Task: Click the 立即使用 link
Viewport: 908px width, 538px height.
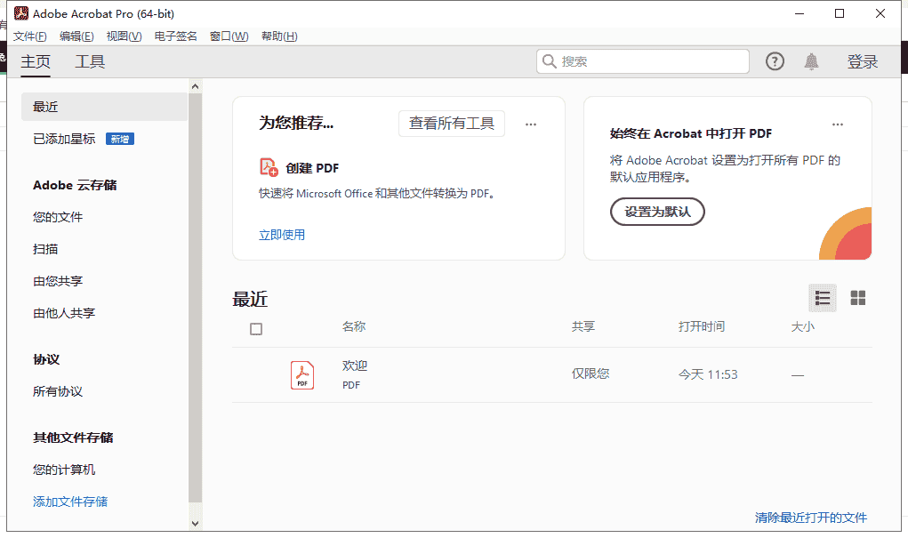Action: 282,235
